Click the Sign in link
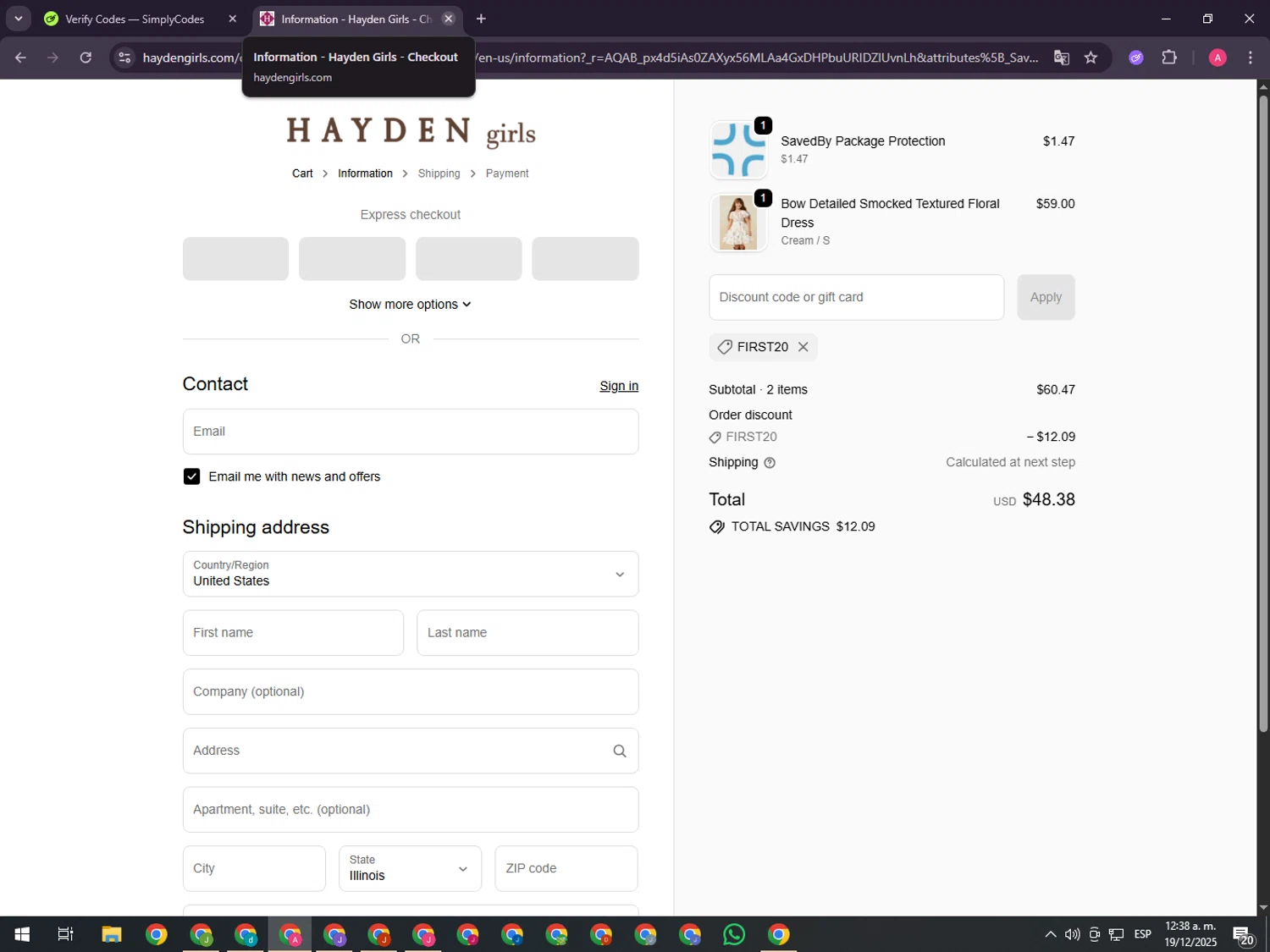1270x952 pixels. click(619, 386)
